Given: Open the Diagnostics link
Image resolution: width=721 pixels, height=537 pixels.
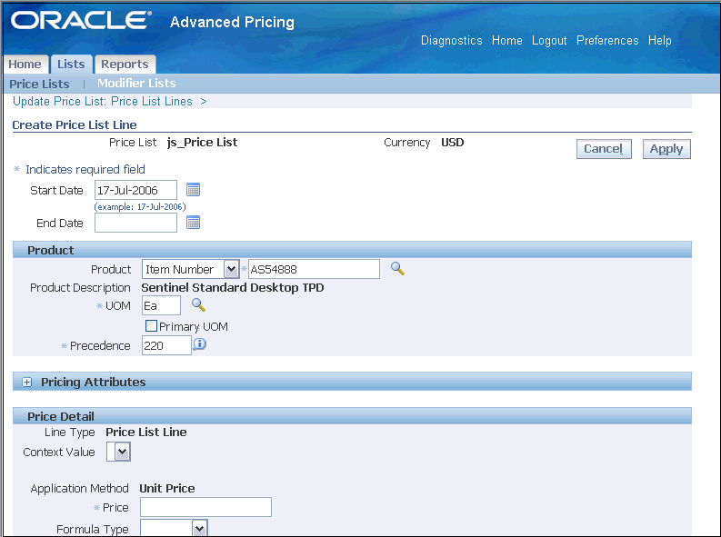Looking at the screenshot, I should 452,40.
